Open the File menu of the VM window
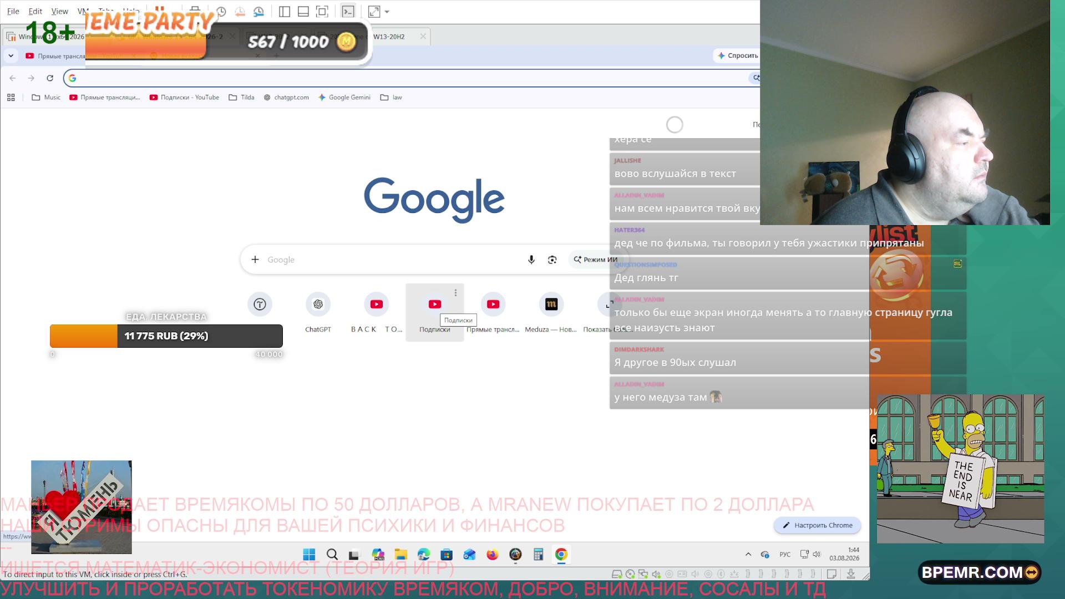The width and height of the screenshot is (1065, 599). point(13,11)
